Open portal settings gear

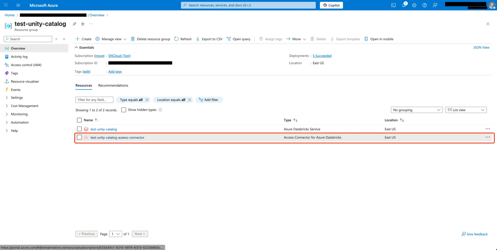(x=414, y=5)
